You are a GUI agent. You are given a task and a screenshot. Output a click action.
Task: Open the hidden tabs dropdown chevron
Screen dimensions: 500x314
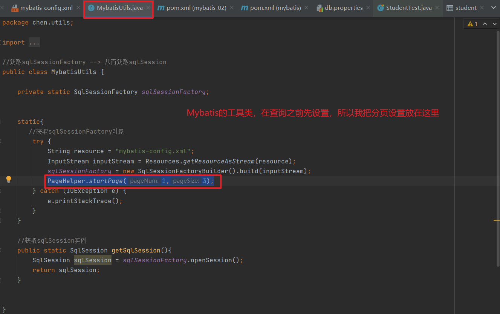(x=494, y=8)
